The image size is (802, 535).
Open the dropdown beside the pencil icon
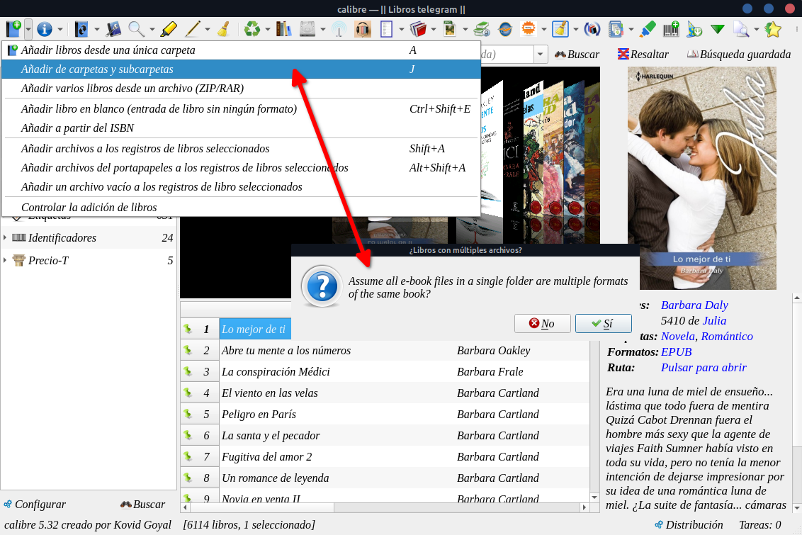pyautogui.click(x=207, y=29)
